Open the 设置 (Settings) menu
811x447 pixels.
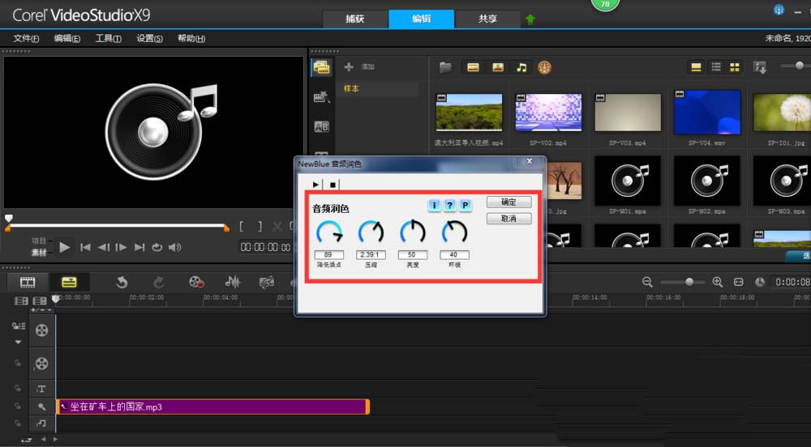[x=149, y=39]
